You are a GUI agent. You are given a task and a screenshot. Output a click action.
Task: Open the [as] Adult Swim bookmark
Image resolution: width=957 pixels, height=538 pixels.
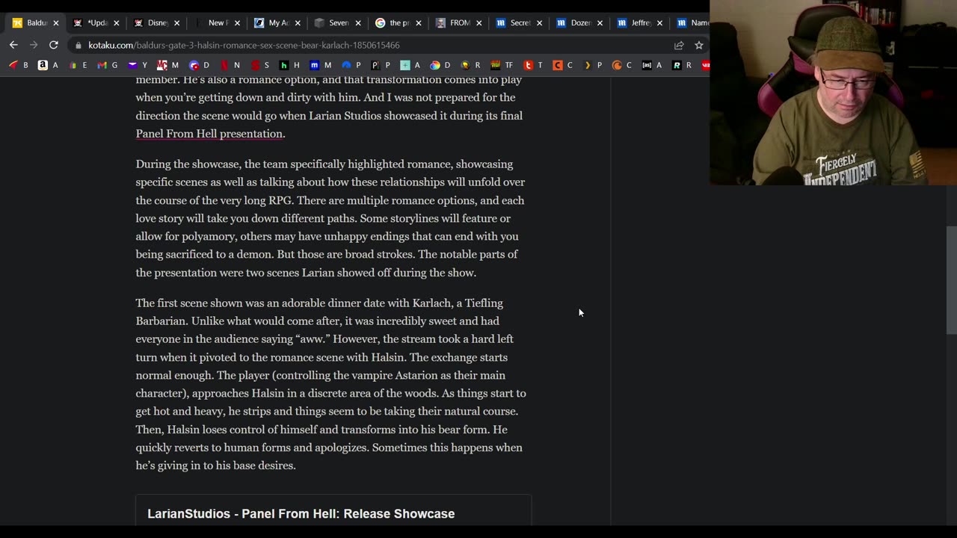click(653, 65)
